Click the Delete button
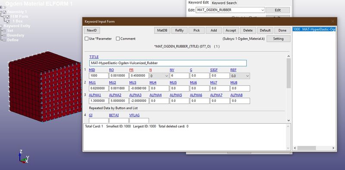The image size is (345, 170). coord(248,30)
